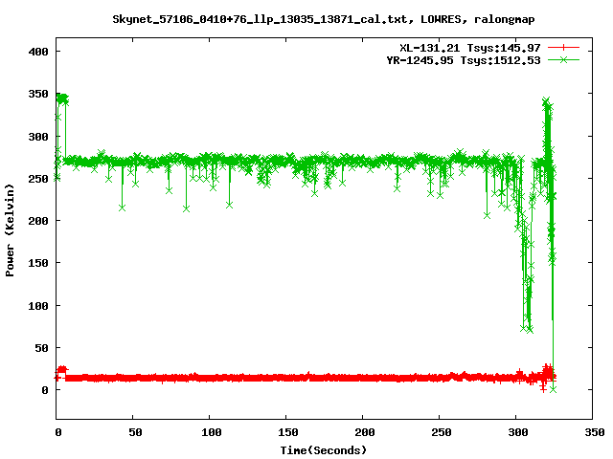
Task: Click the x-axis tick label 0
Action: coord(57,432)
